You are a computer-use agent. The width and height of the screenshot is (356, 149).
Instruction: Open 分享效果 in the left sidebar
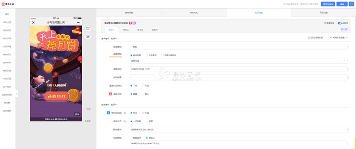point(7,111)
